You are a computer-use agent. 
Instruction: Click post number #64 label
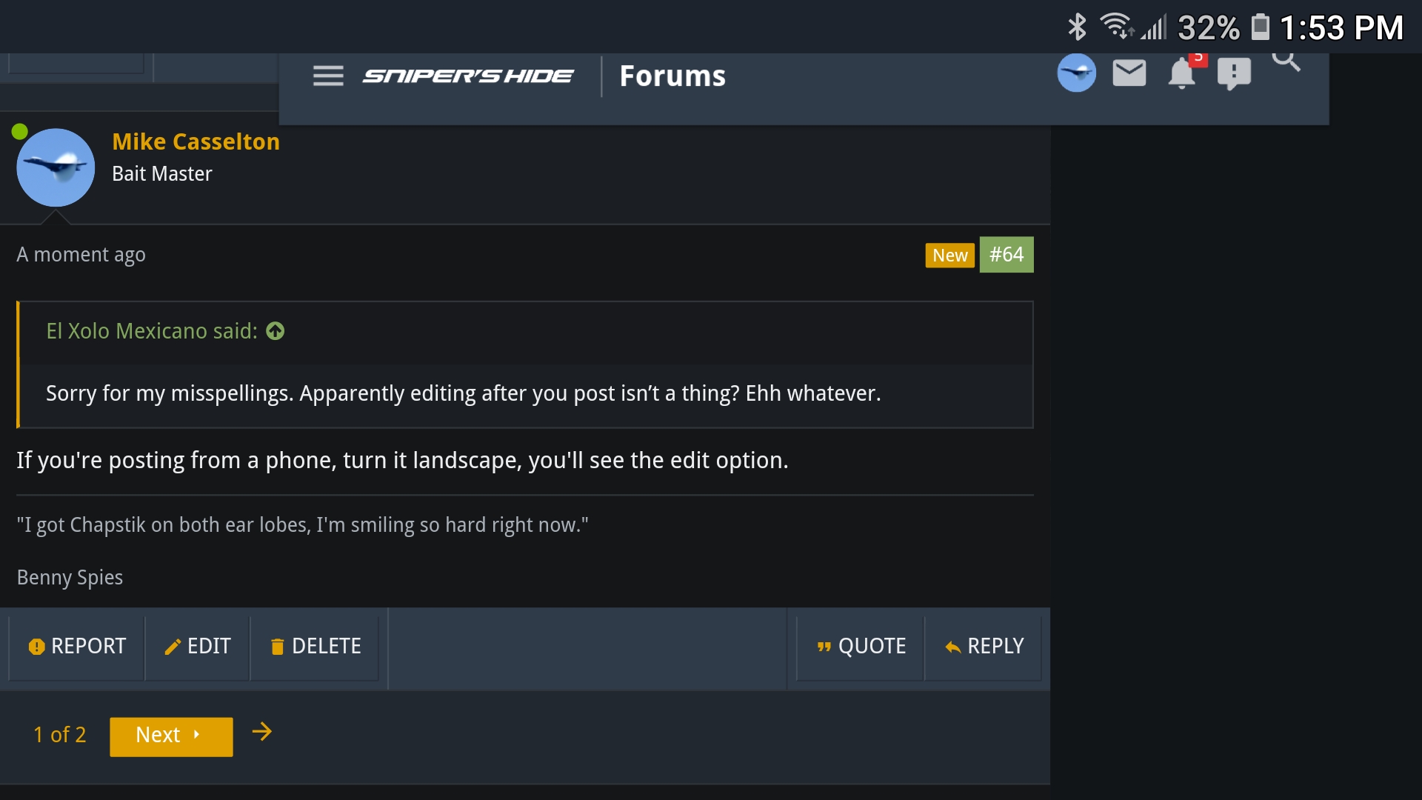1006,255
